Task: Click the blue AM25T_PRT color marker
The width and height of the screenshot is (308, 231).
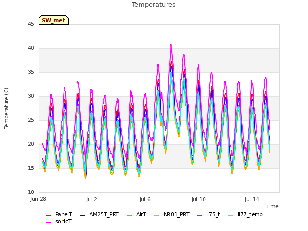Action: pyautogui.click(x=82, y=215)
